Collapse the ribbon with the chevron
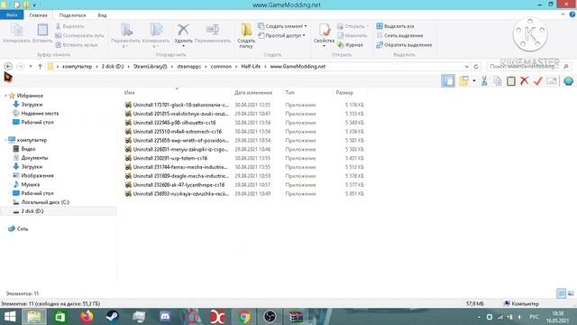 click(x=563, y=14)
